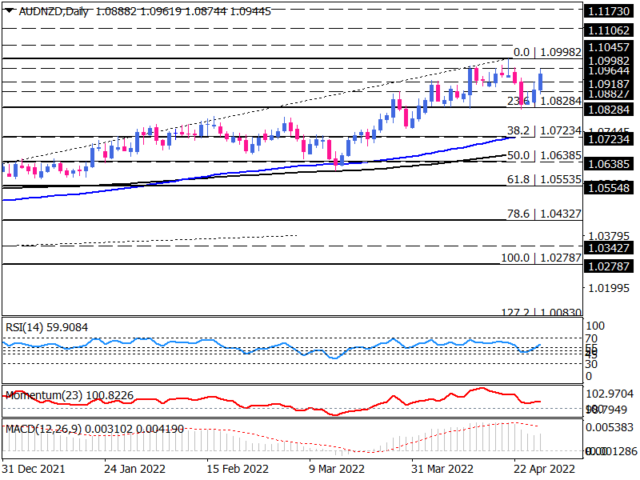Click the 1.08284 price-axis label
The height and width of the screenshot is (480, 640).
coord(609,109)
